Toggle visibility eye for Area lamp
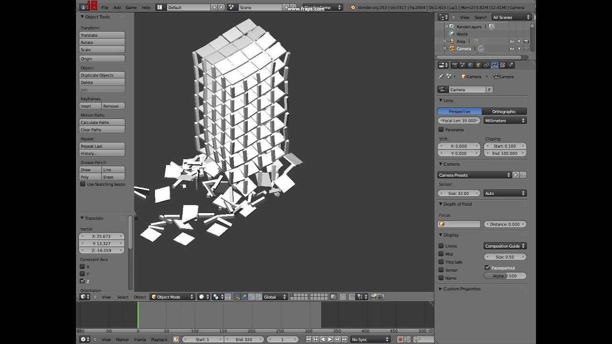 click(512, 42)
